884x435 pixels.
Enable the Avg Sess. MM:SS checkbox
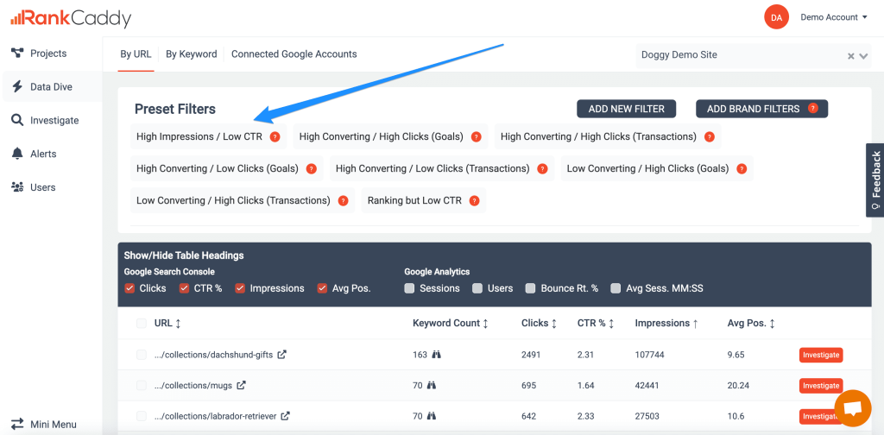(616, 288)
